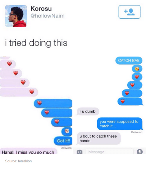Click the follow user icon button
The width and height of the screenshot is (146, 172).
(129, 12)
